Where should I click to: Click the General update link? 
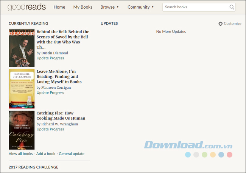pos(72,154)
